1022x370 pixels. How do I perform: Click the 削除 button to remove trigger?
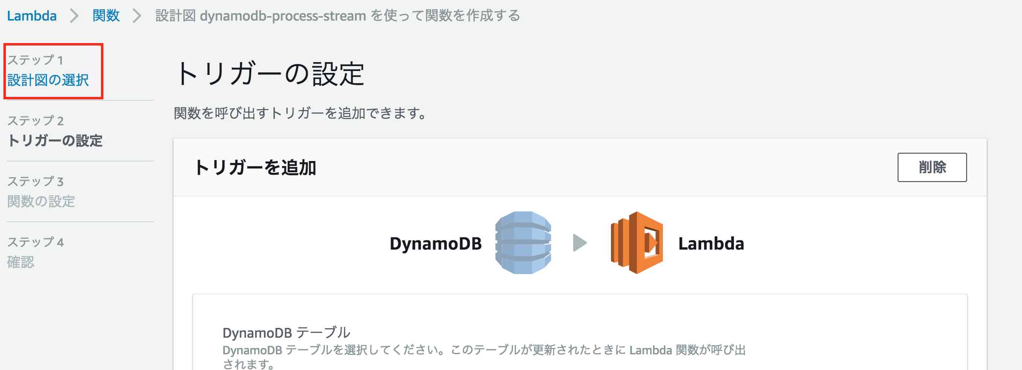click(x=932, y=167)
